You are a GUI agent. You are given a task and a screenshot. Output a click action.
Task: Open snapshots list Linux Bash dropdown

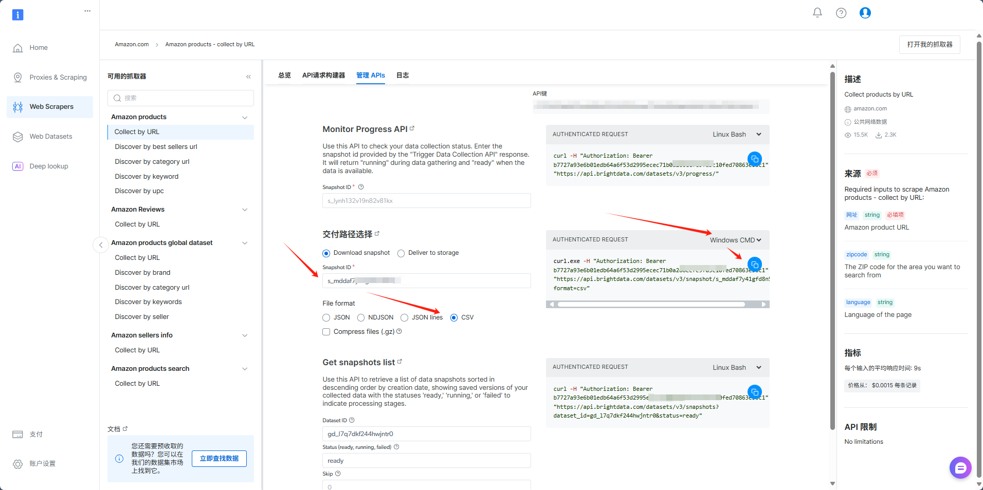tap(737, 368)
